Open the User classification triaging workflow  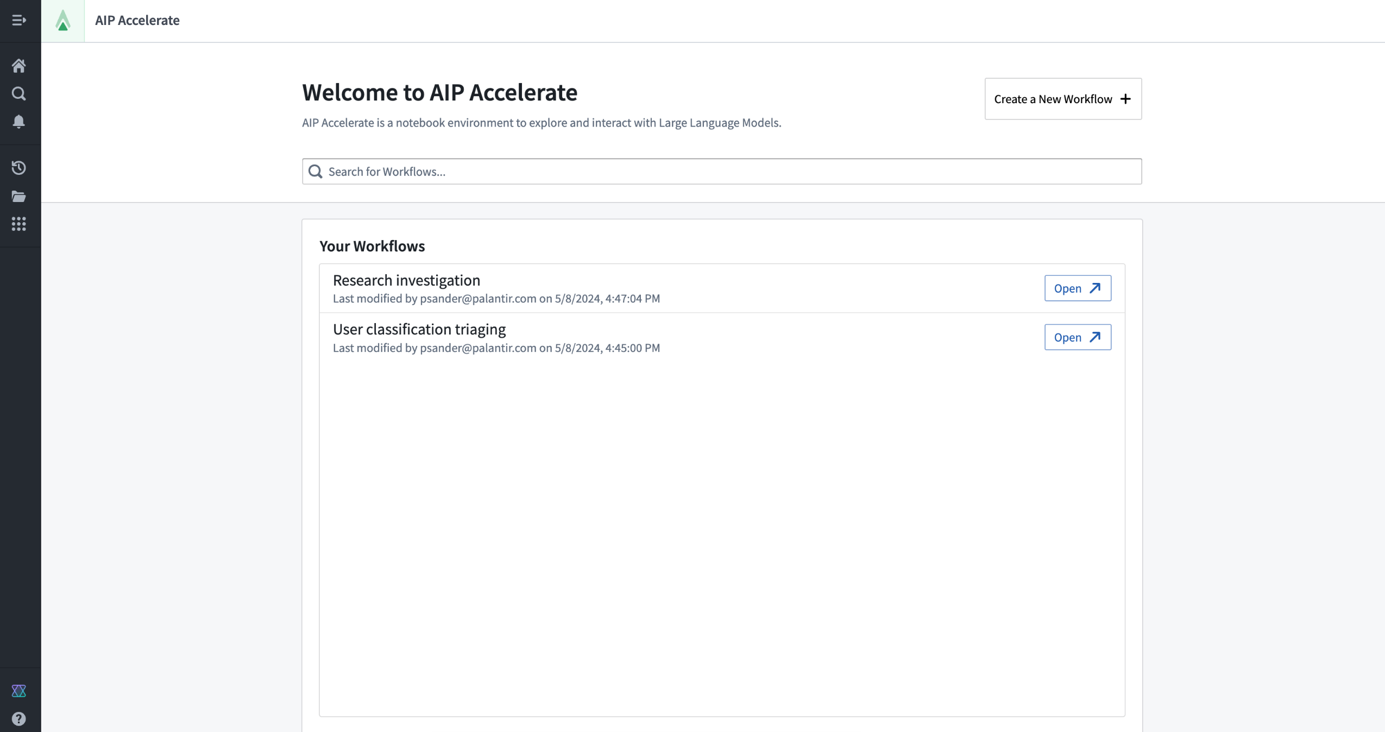(1077, 337)
